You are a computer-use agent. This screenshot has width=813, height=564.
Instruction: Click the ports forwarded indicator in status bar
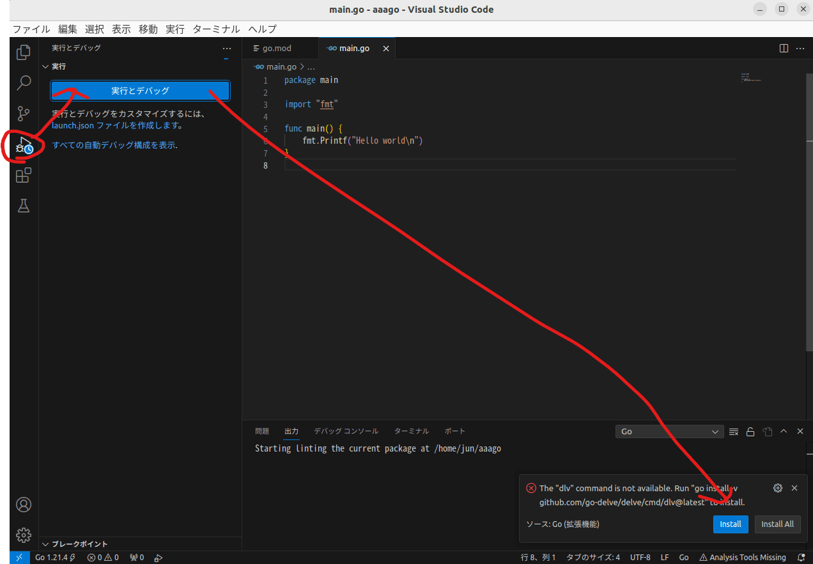point(137,558)
